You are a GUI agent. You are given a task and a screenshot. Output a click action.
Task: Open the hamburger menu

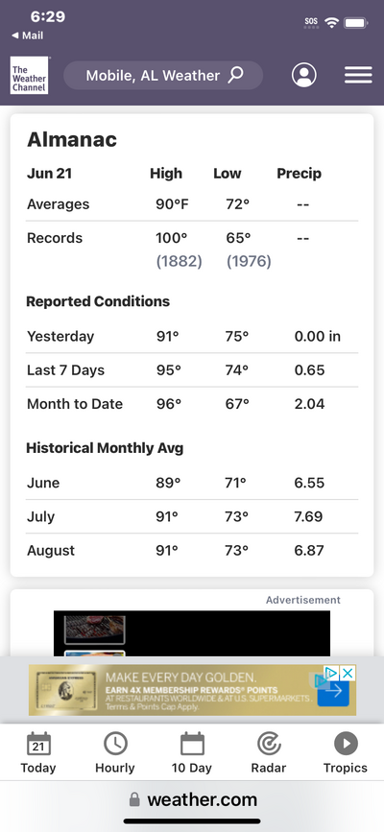point(358,76)
